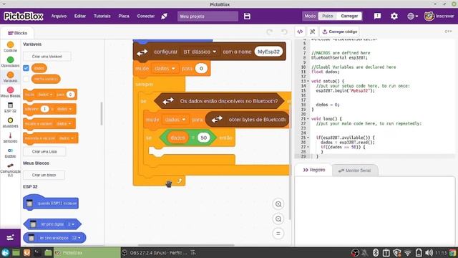Viewport: 458px width, 258px height.
Task: Open the Arquivo menu
Action: click(x=59, y=16)
